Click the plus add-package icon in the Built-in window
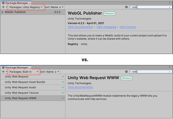This screenshot has height=119, width=173. [x=3, y=72]
